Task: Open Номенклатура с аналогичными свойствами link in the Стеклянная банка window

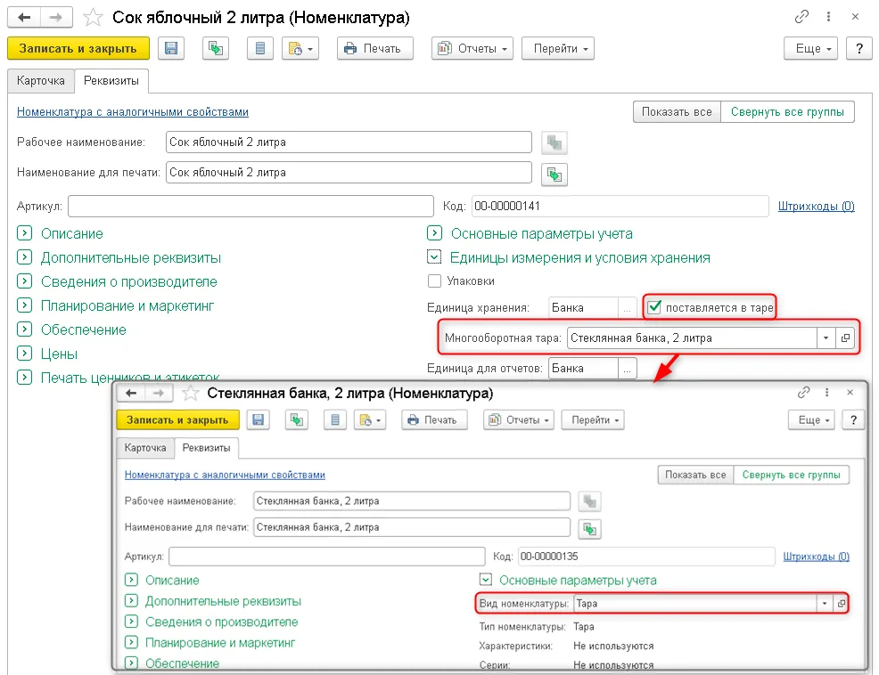Action: tap(225, 475)
